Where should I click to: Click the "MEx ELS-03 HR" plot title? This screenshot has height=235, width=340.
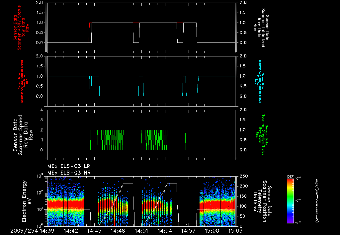click(69, 173)
